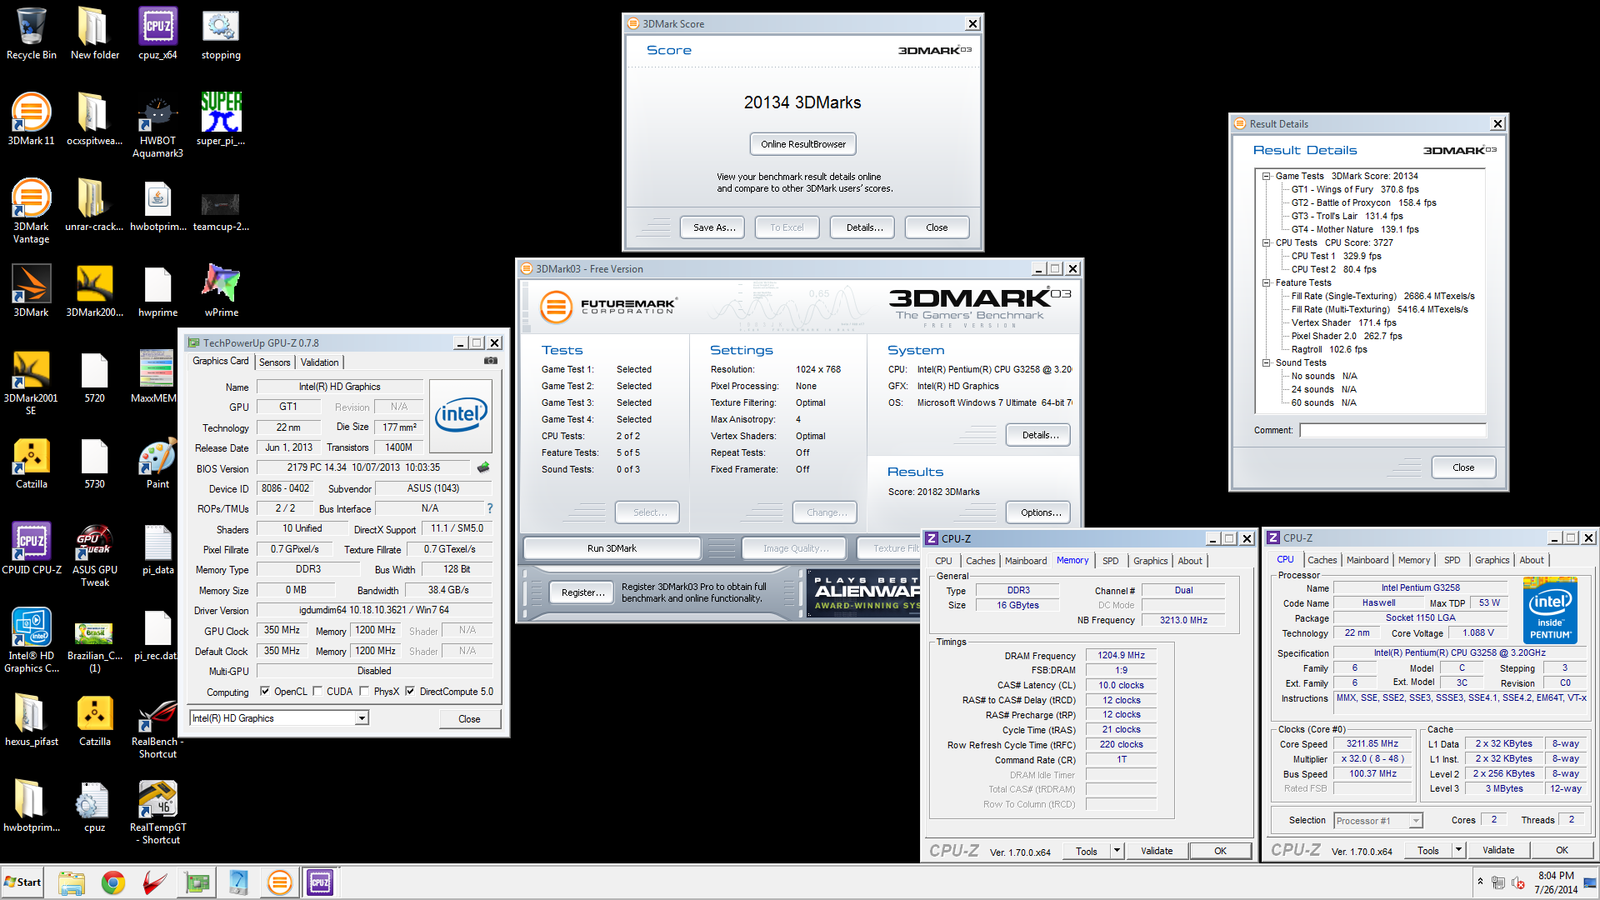Viewport: 1600px width, 900px height.
Task: Open the Recycle Bin desktop icon
Action: (31, 34)
